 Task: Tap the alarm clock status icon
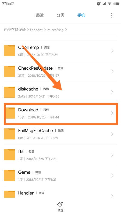(98, 4)
